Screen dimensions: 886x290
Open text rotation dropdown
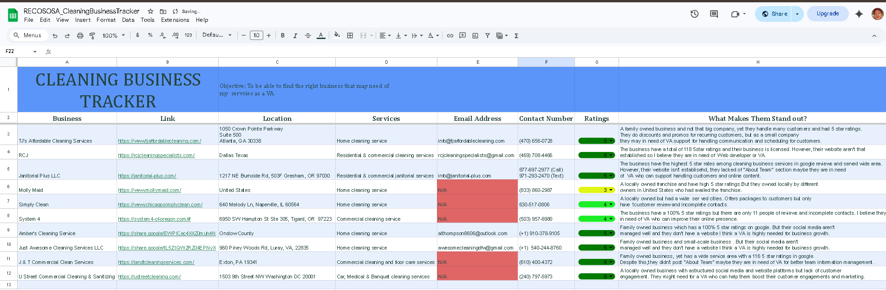[433, 35]
